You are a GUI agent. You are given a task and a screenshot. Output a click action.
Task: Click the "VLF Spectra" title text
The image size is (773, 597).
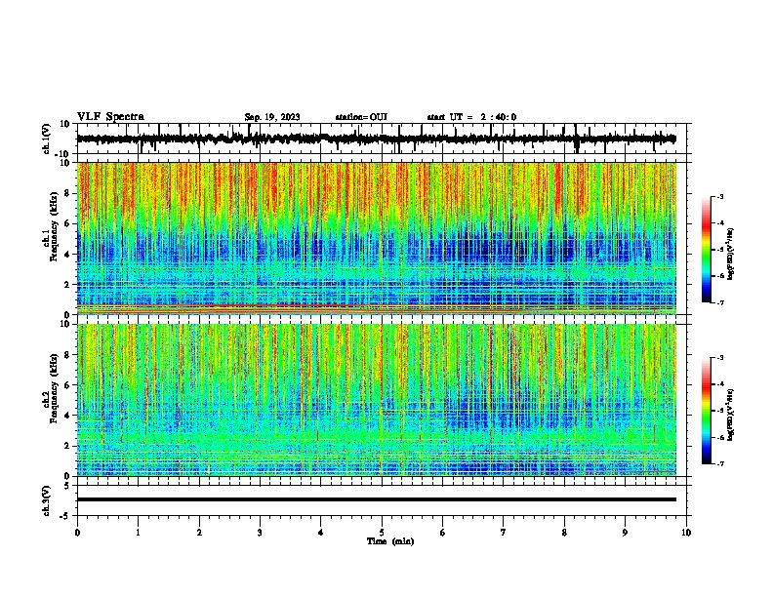coord(110,117)
